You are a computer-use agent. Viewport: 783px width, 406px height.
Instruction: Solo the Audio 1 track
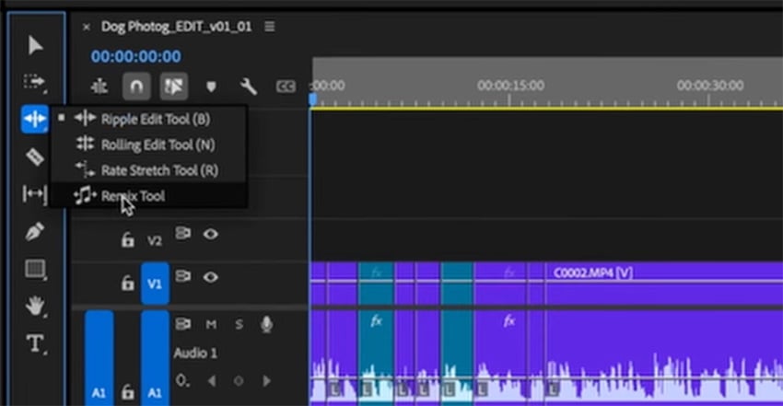tap(239, 325)
